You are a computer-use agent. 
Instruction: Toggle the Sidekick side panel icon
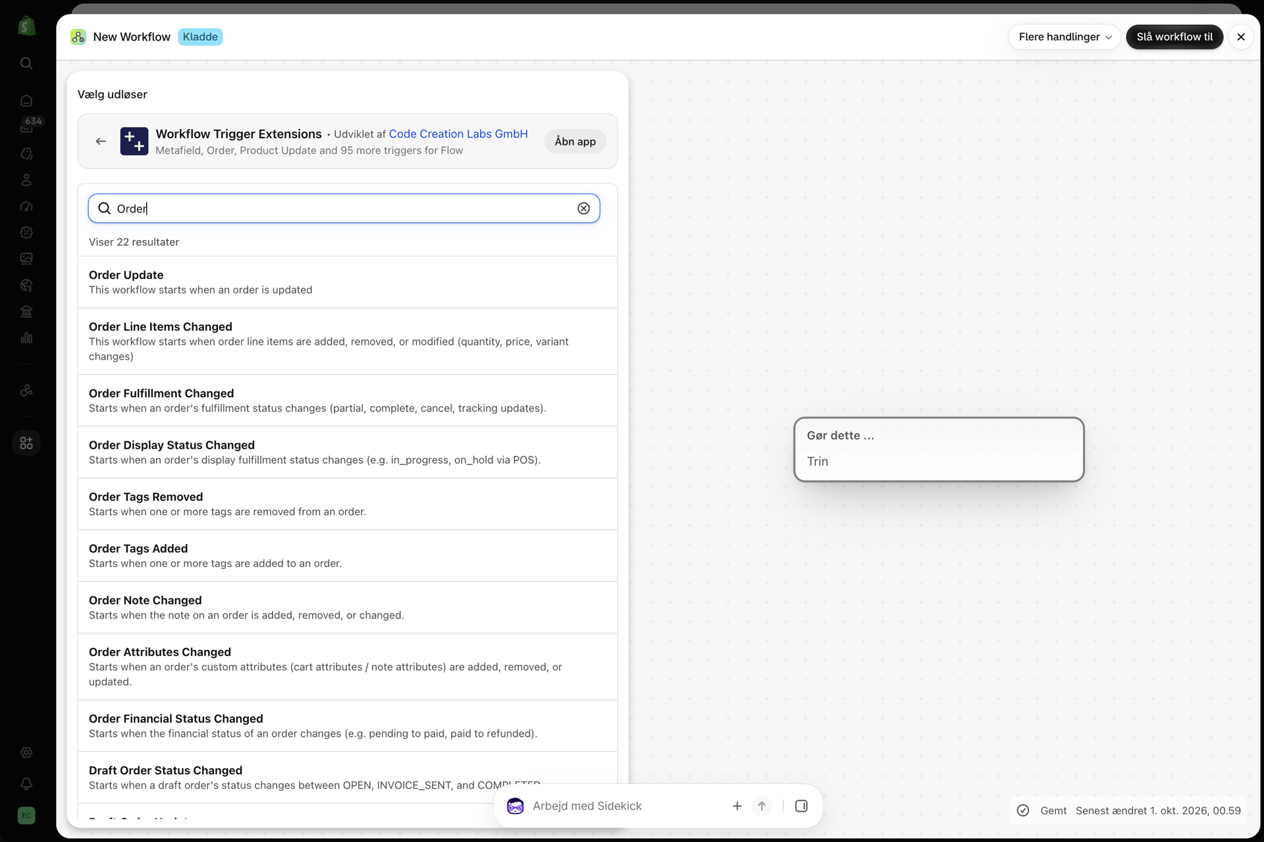click(801, 806)
